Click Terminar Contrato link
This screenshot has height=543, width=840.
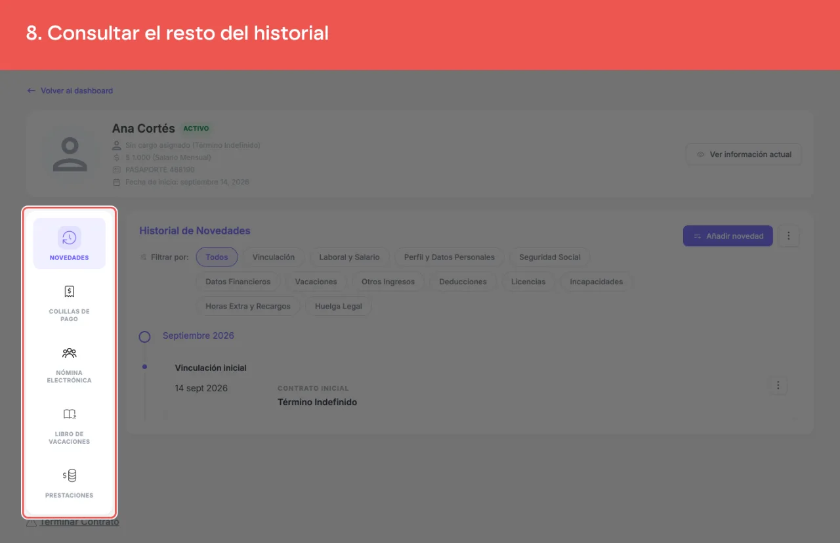79,522
